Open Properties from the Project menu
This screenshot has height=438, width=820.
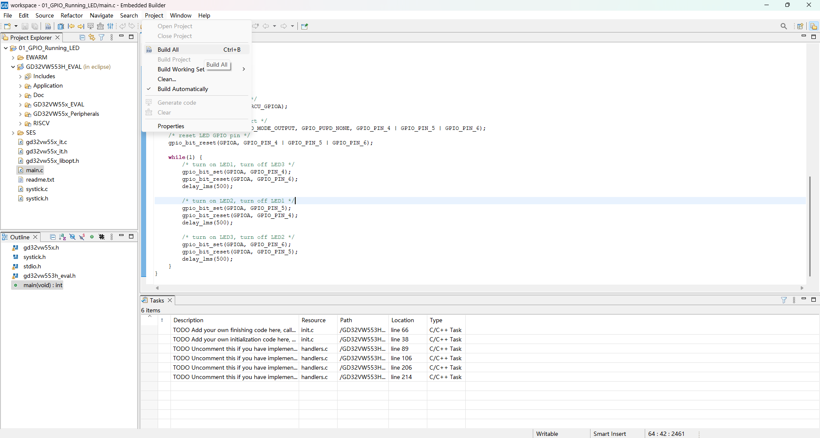[x=170, y=126]
